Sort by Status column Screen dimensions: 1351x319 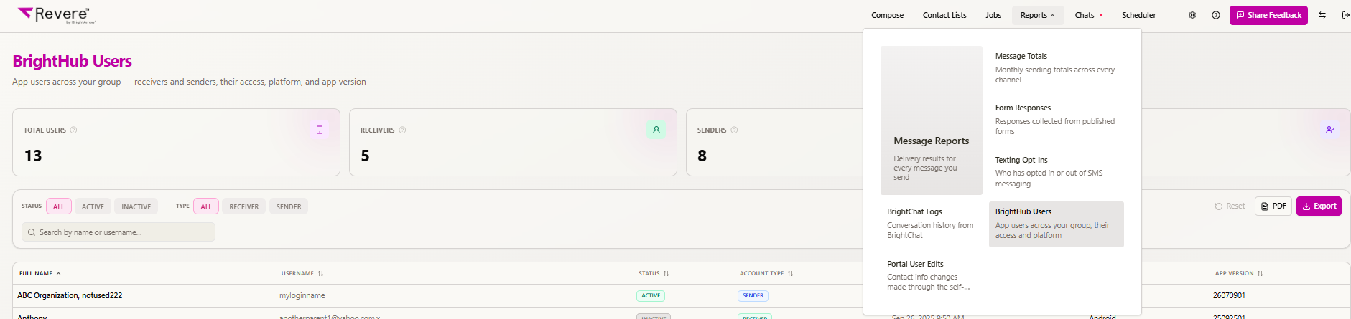tap(654, 273)
